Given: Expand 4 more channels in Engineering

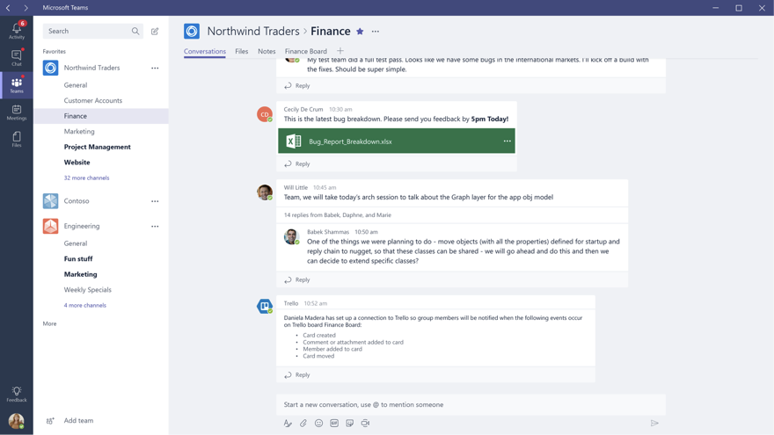Looking at the screenshot, I should 85,305.
